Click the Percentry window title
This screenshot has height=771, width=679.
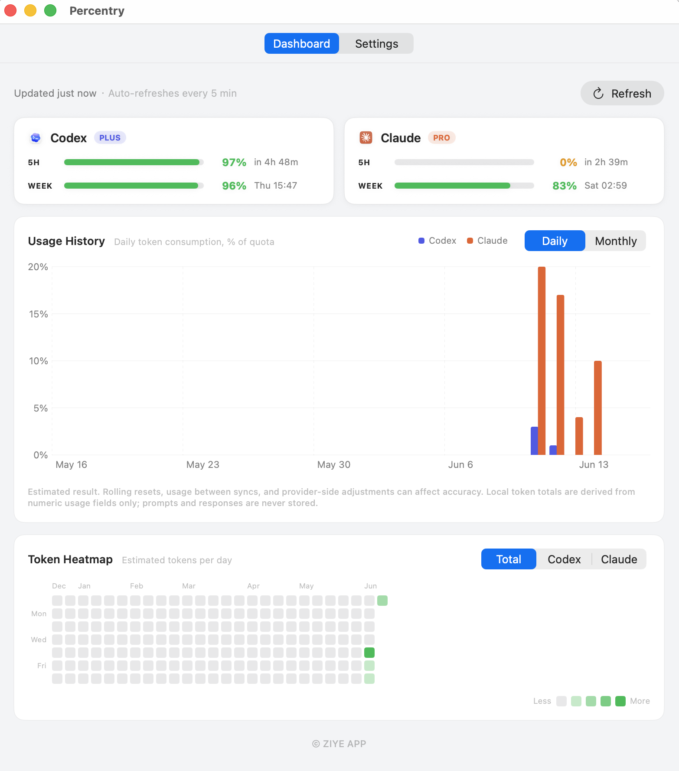[x=97, y=11]
